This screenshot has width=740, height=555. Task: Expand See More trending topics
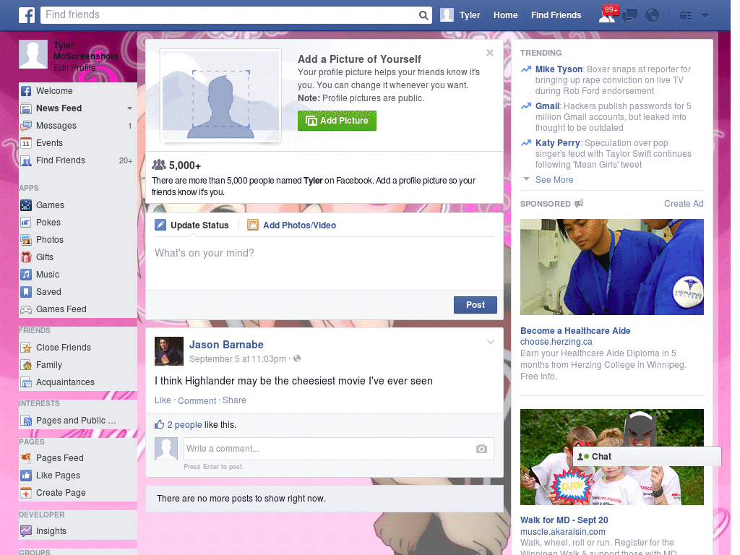[554, 180]
